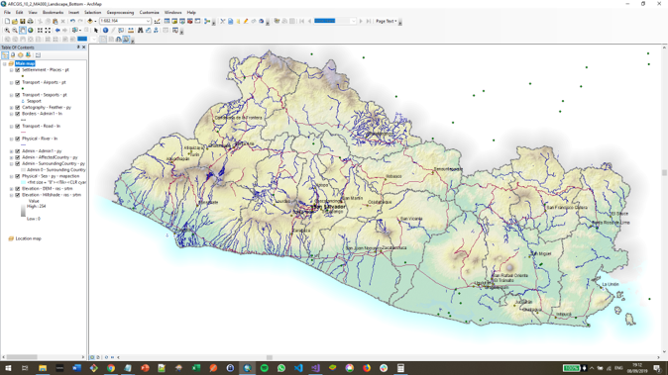
Task: Open the Editor toolbar icon
Action: (x=158, y=21)
